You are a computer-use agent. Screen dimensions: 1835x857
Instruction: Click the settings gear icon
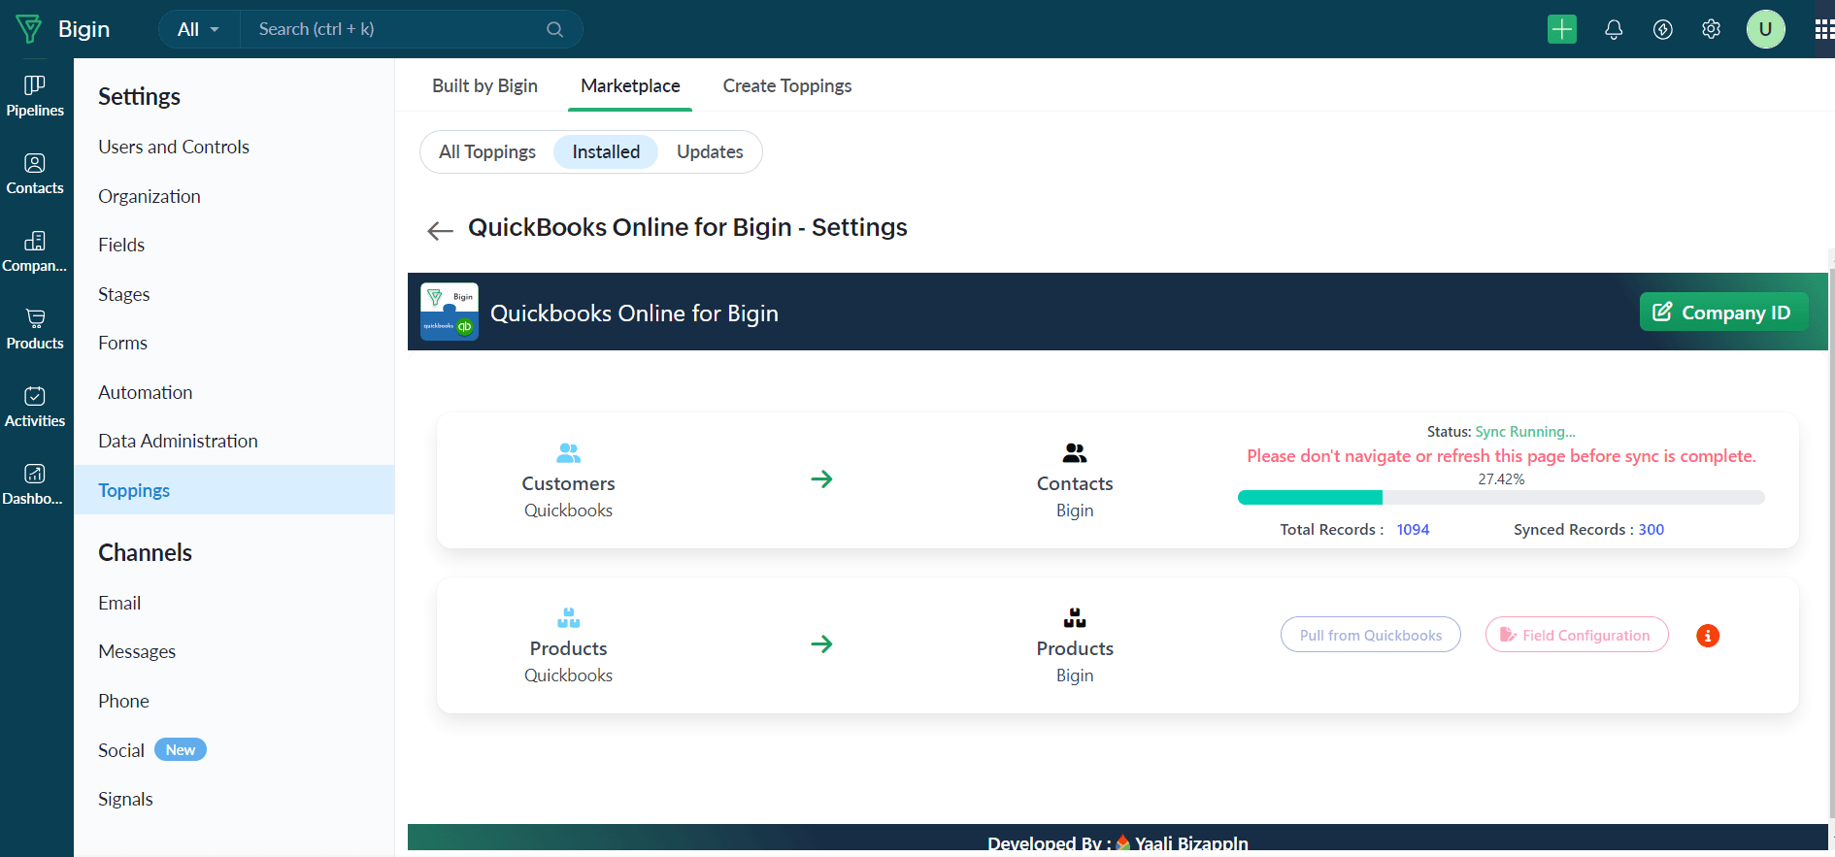coord(1711,29)
